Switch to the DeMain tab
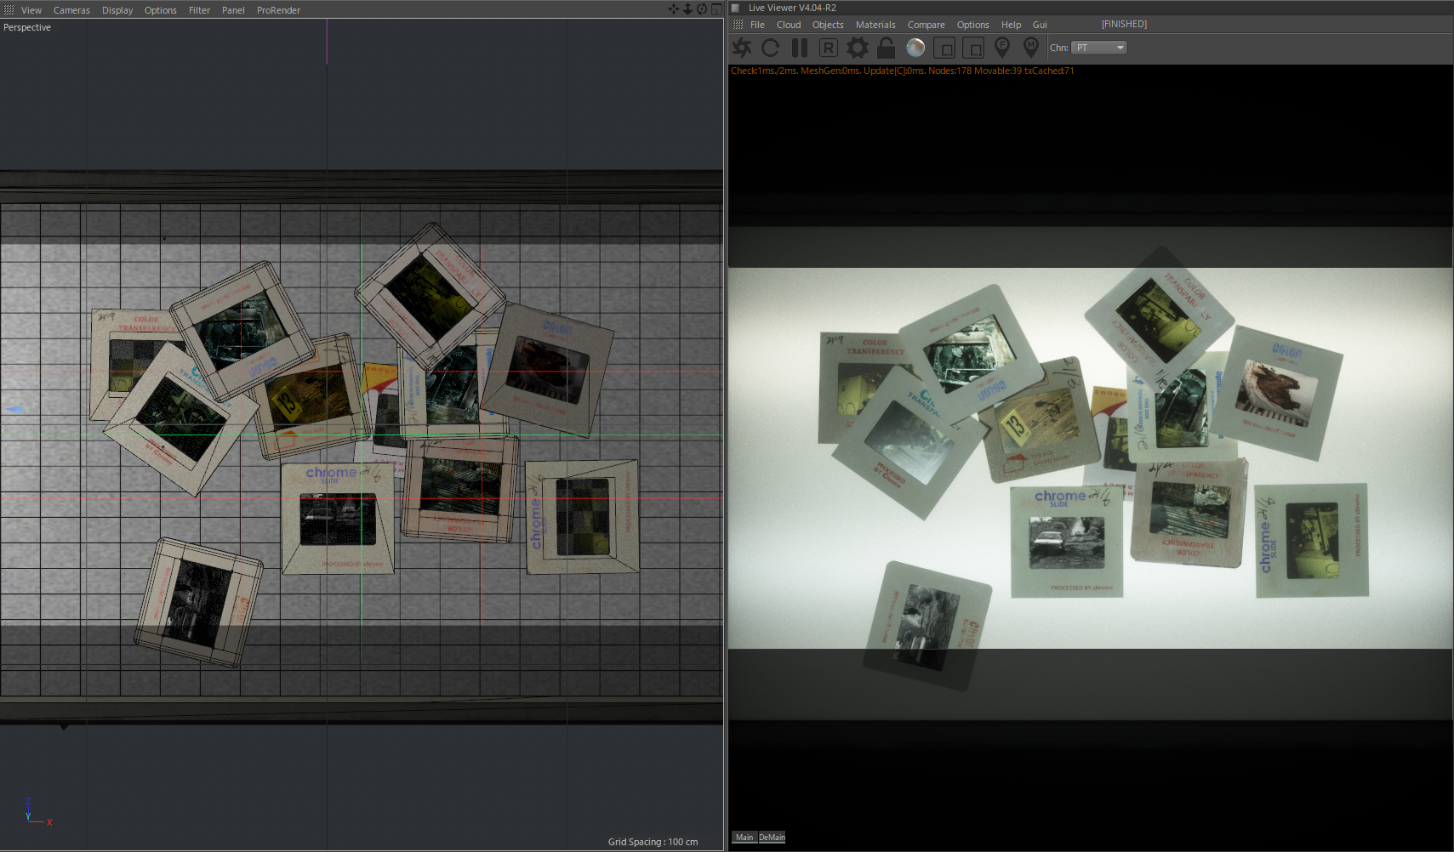Viewport: 1454px width, 852px height. click(x=772, y=838)
